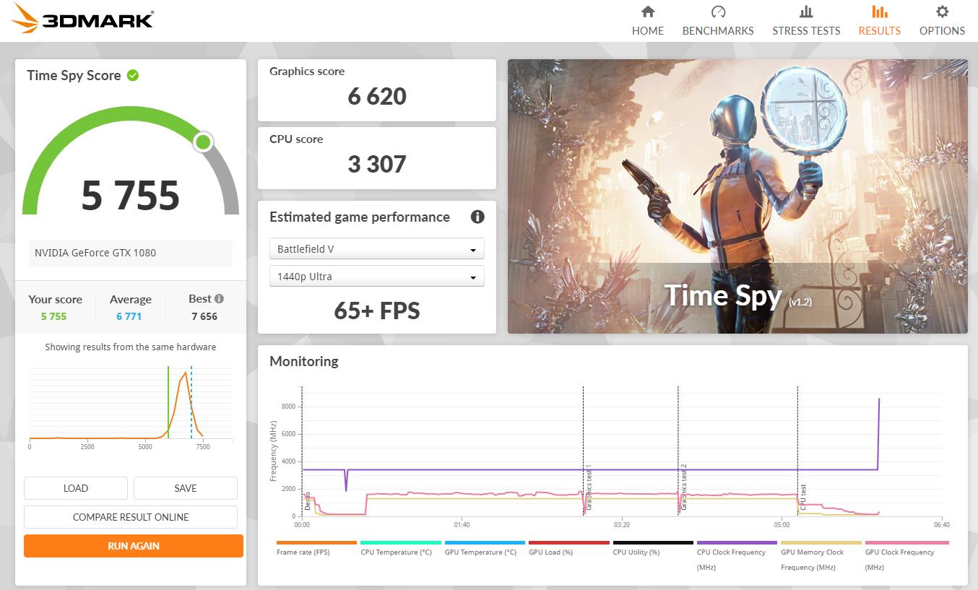
Task: Click the NVIDIA GeForce GTX 1080 field
Action: (x=131, y=253)
